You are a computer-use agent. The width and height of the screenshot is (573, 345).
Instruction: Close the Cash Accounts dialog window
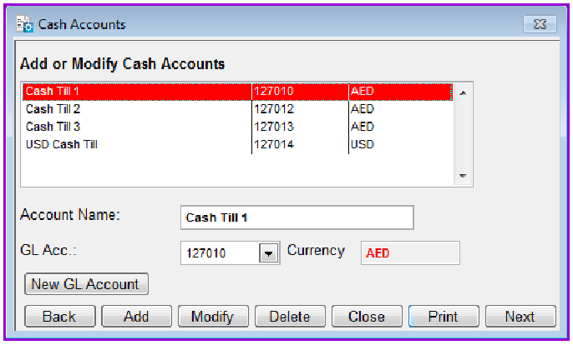coord(540,24)
